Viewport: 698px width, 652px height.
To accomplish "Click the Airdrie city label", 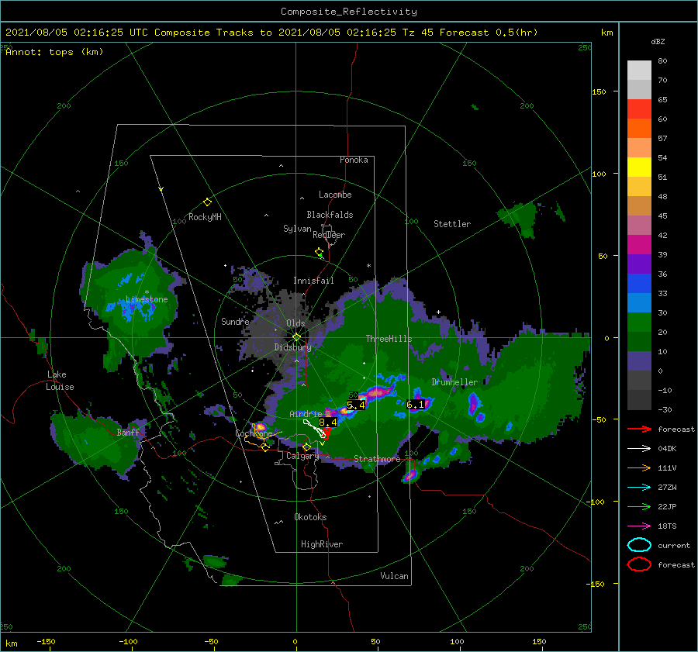I will 306,414.
